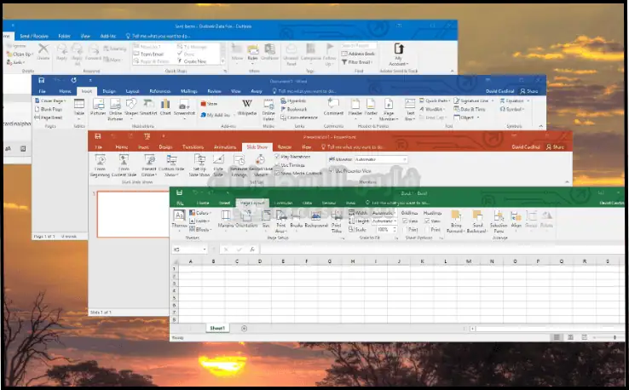Expand the Excel Name Box dropdown
Screen dimensions: 629x390
(x=203, y=249)
